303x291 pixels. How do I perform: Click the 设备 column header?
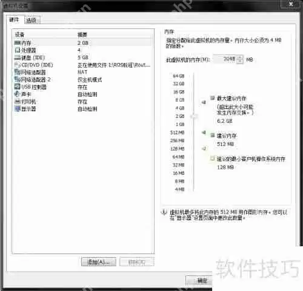pyautogui.click(x=20, y=34)
